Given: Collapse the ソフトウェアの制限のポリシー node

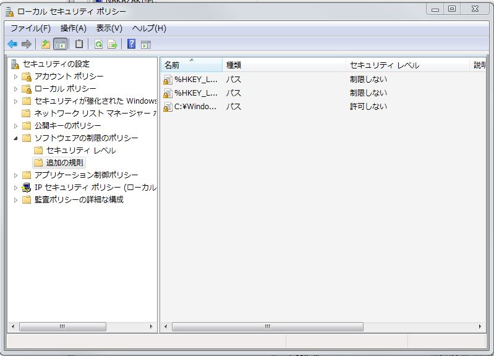Looking at the screenshot, I should pyautogui.click(x=16, y=138).
